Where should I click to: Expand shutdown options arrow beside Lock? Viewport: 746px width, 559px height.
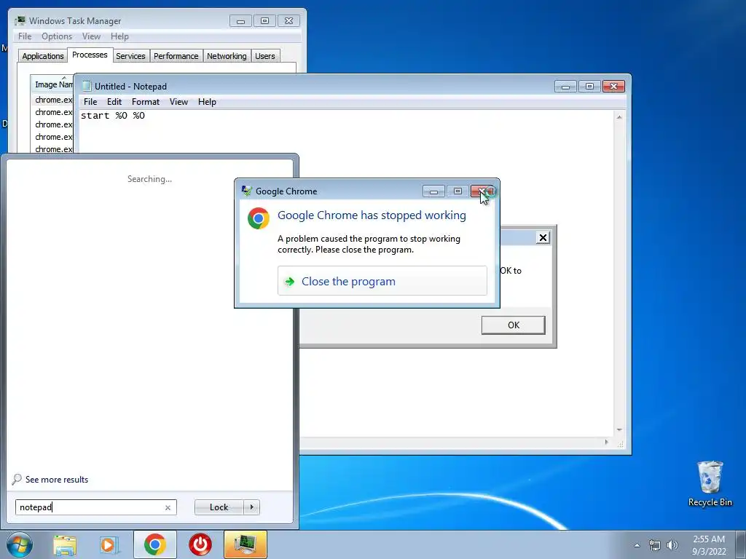[251, 507]
